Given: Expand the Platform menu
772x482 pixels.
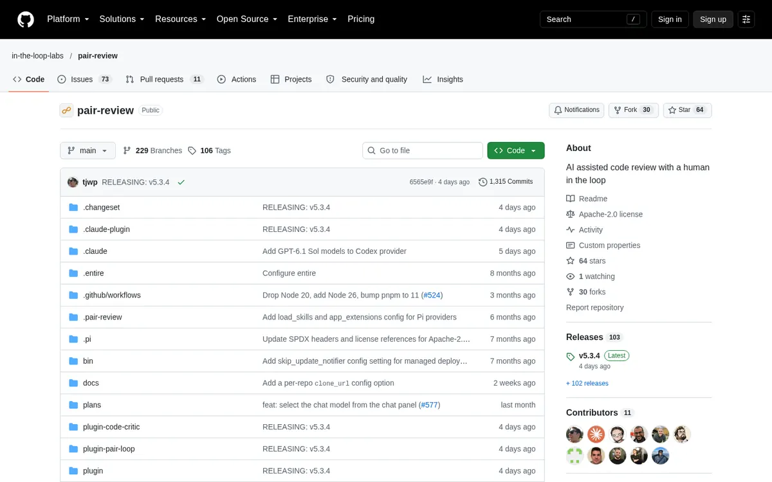Looking at the screenshot, I should tap(68, 19).
